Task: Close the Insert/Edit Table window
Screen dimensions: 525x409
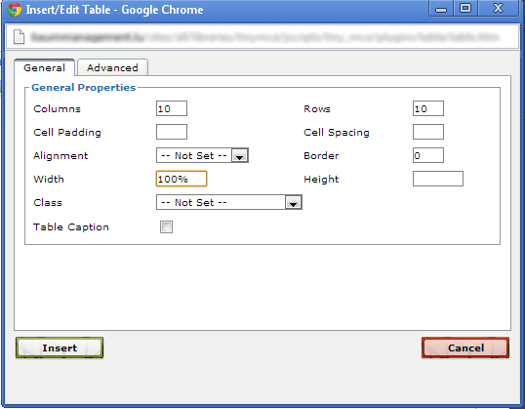Action: [498, 9]
